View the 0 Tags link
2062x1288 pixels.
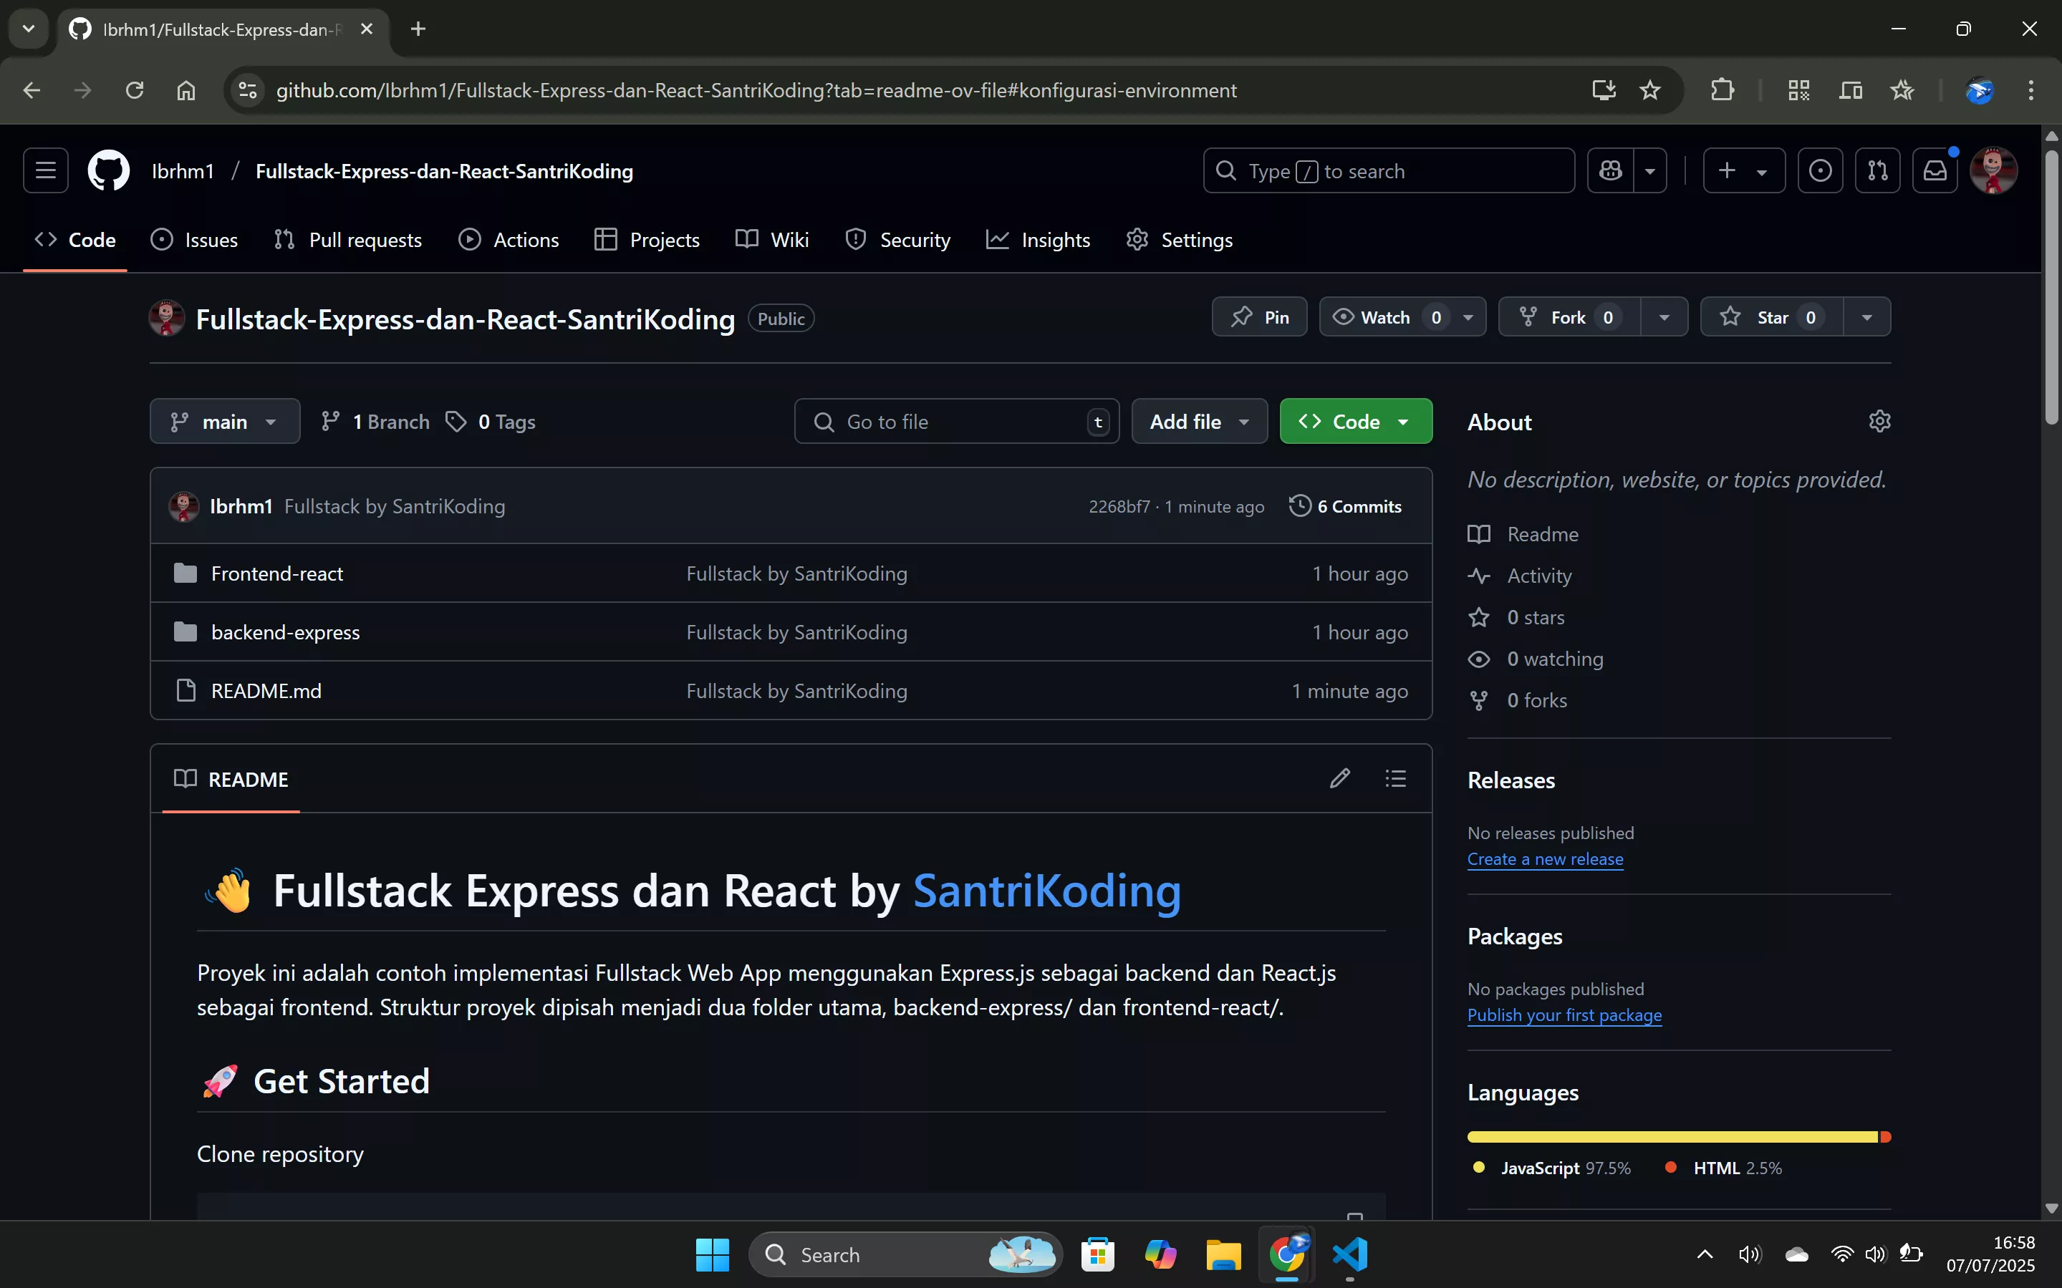(491, 422)
